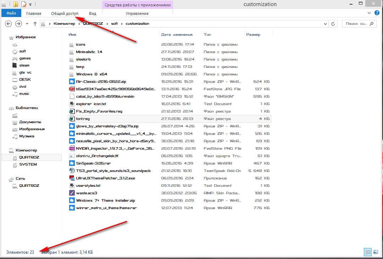Select UltraUXThemePatcher_3.1.2.exe file icon

72,178
